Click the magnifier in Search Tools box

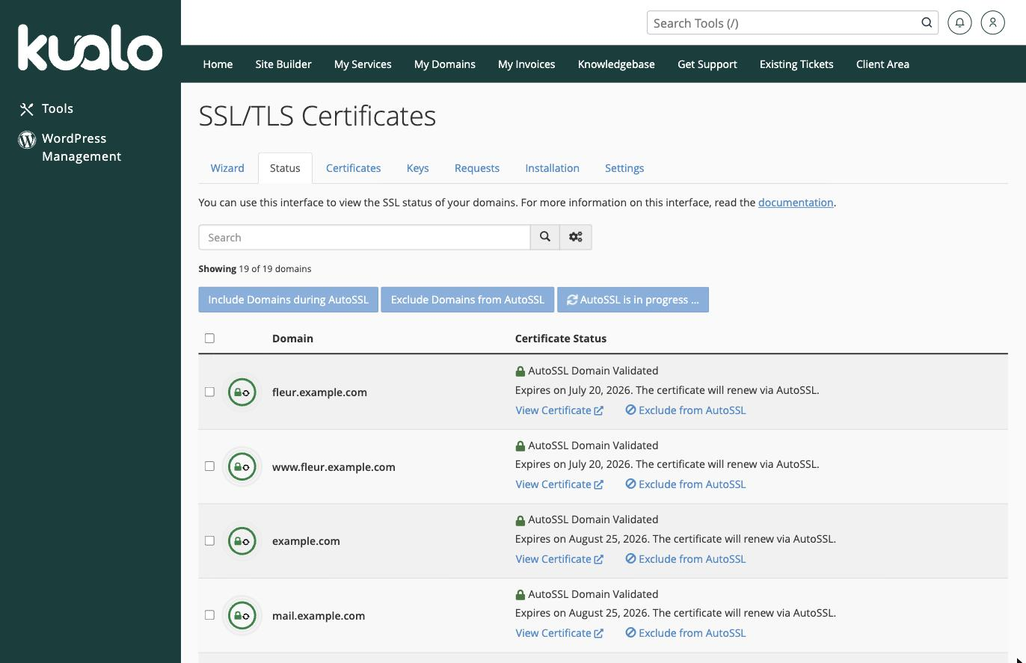pyautogui.click(x=927, y=22)
